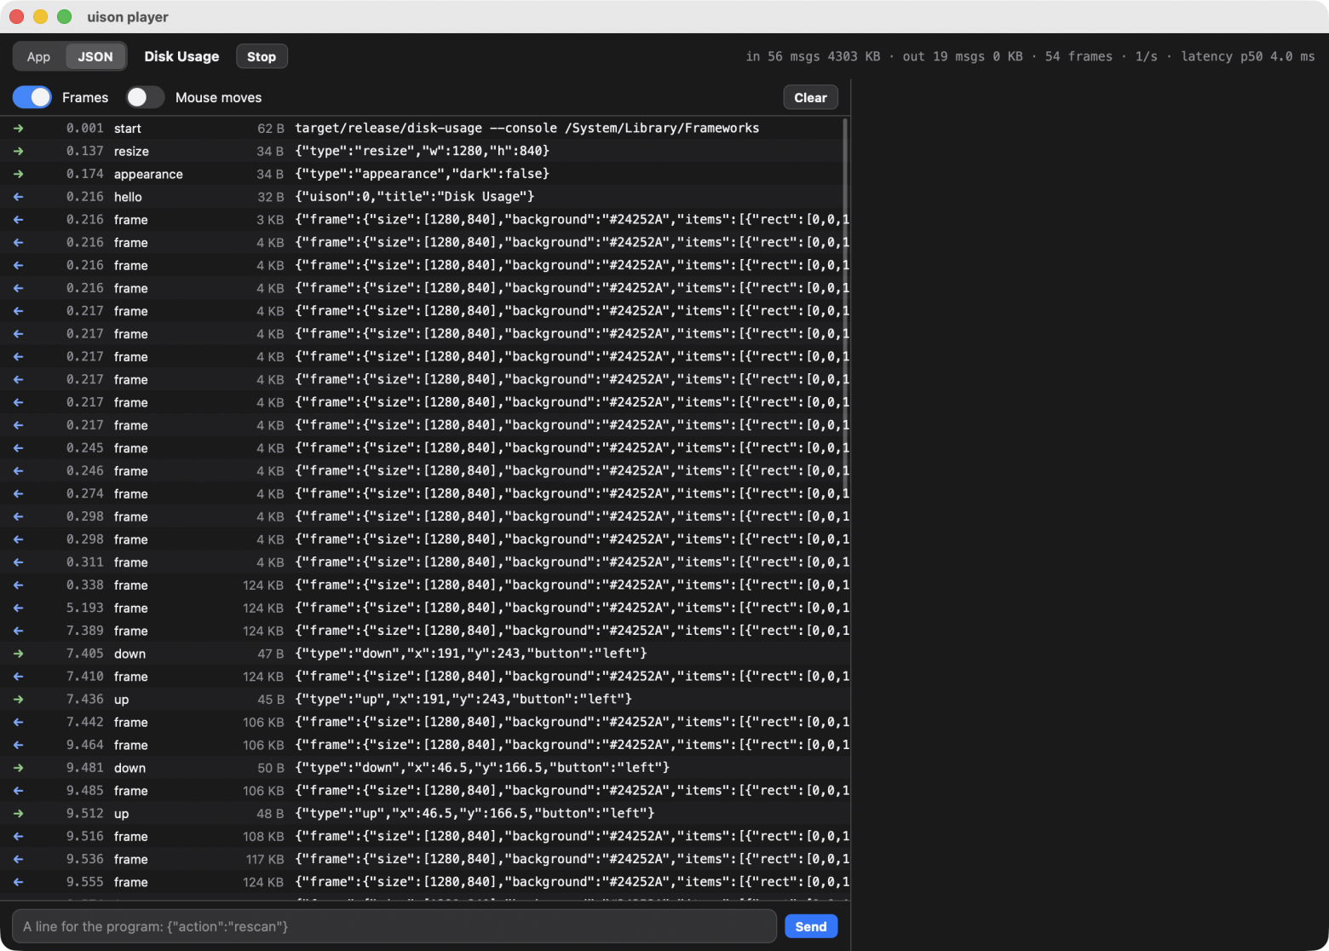Select the hello JSON with title Disk Usage
1329x951 pixels.
coord(415,197)
